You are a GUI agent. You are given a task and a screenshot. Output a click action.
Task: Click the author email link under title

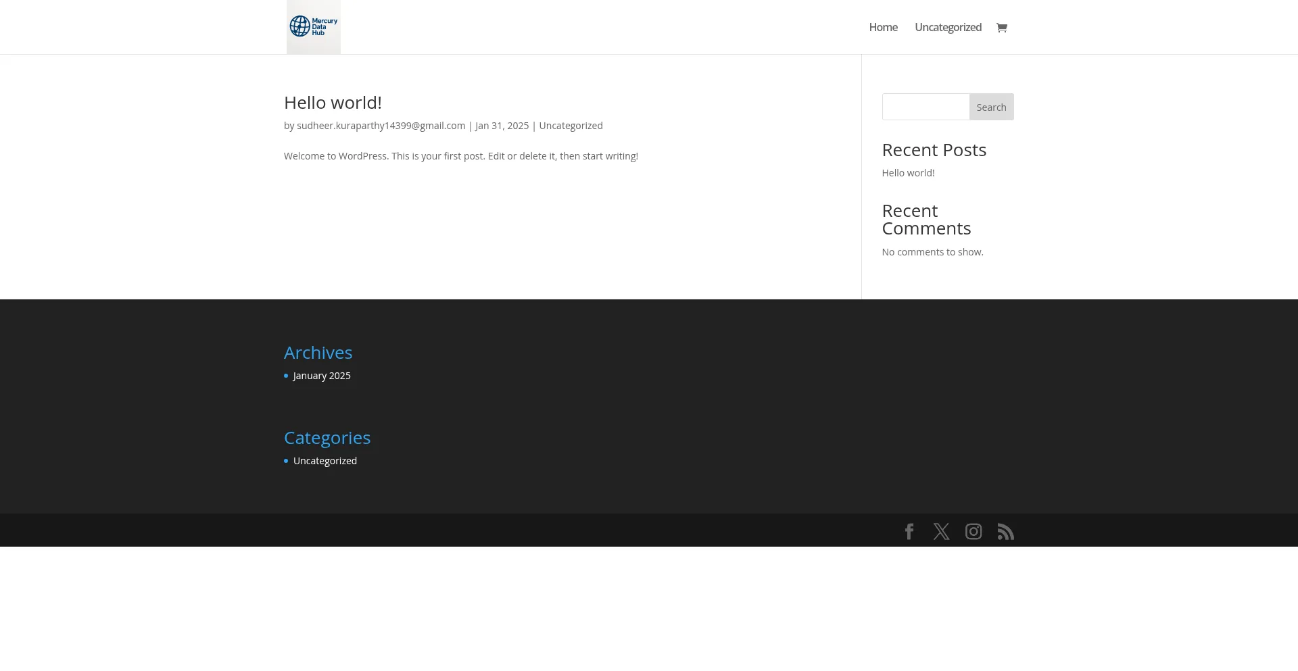pos(381,126)
